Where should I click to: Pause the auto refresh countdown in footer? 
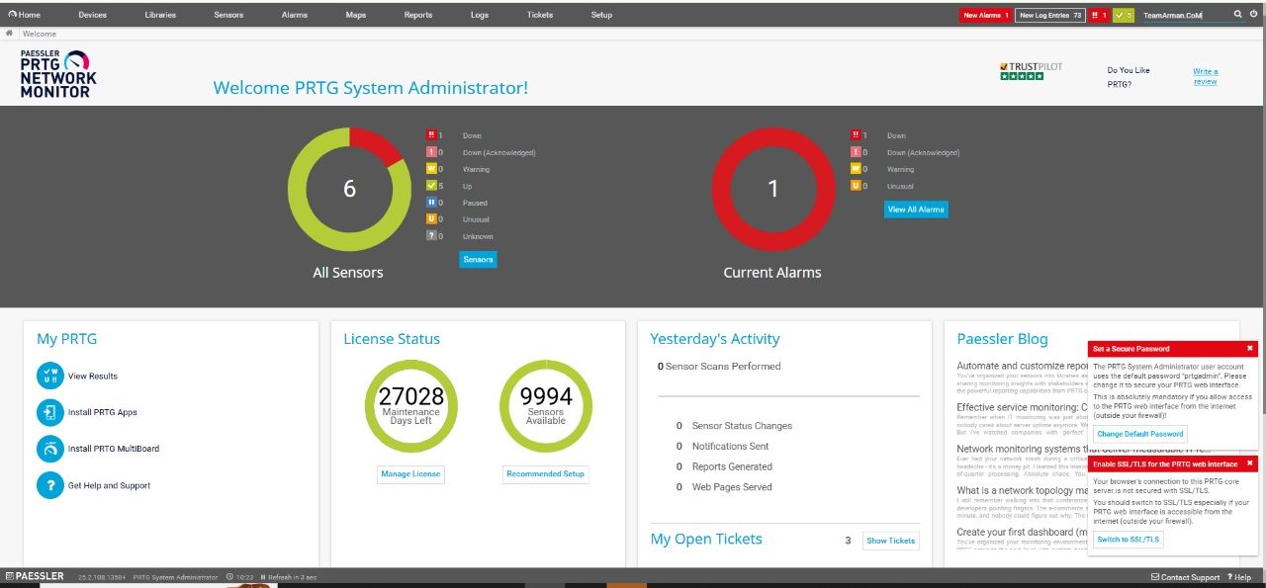pos(263,577)
